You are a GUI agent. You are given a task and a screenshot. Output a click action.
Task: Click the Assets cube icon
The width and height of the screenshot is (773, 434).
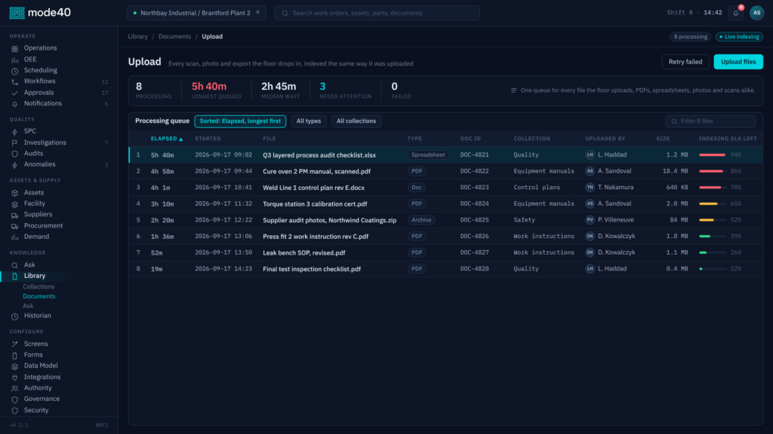tap(15, 193)
